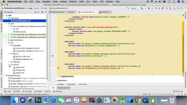The image size is (187, 105).
Task: Open the Terminal tool window
Action: [x=57, y=91]
